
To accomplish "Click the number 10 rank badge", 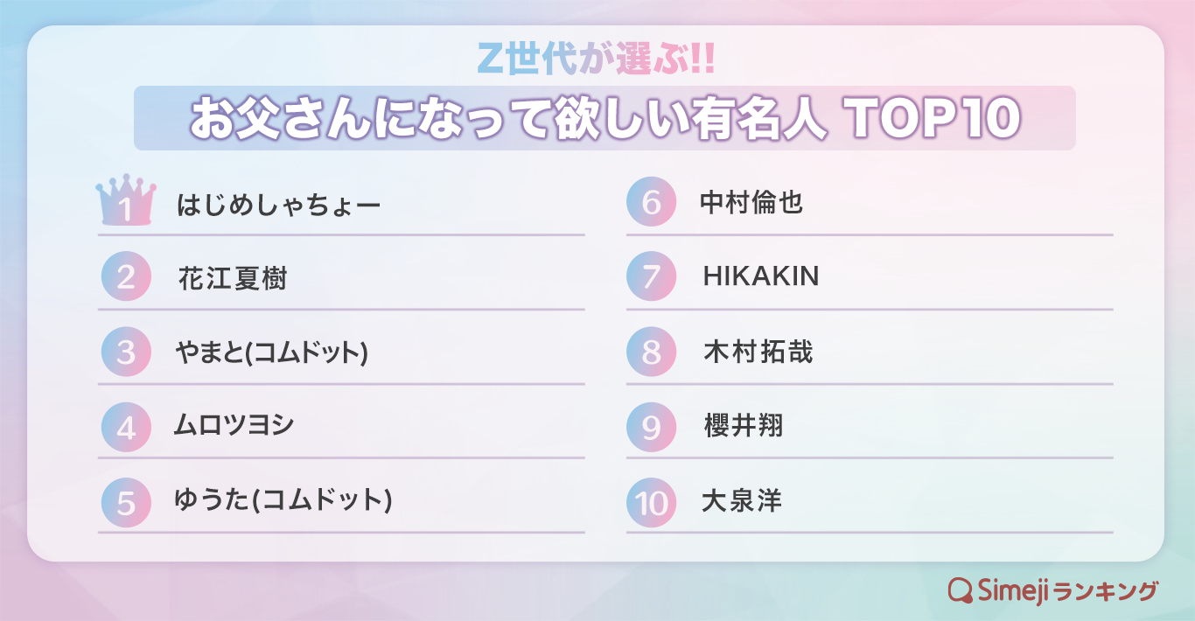I will pos(651,502).
